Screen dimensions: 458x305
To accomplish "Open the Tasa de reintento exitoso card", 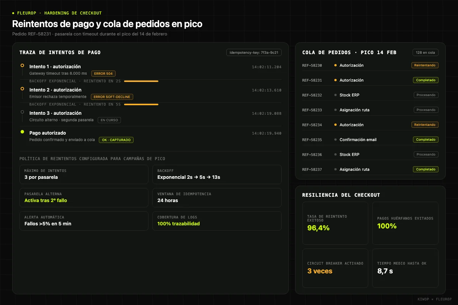I will (335, 223).
